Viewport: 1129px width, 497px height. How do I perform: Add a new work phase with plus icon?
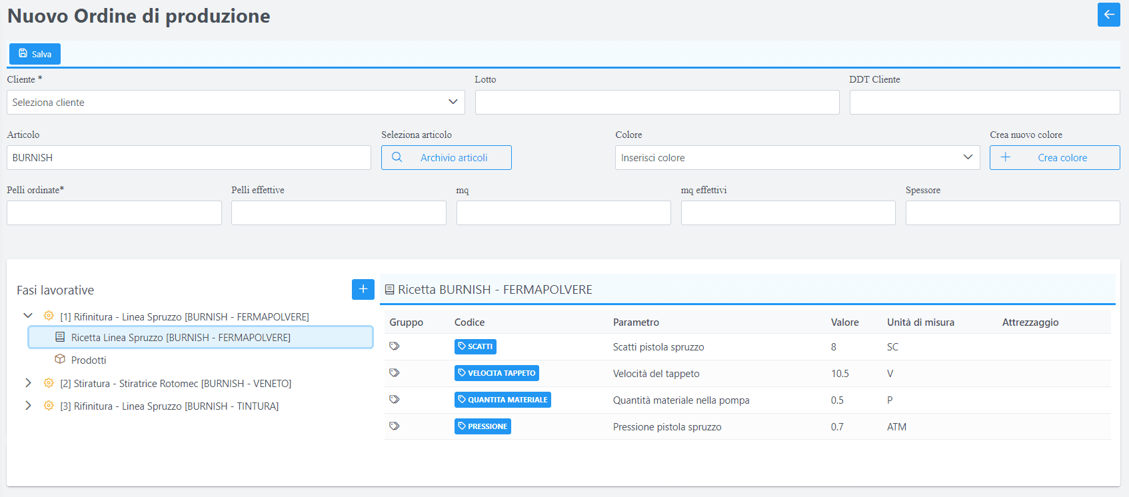click(x=363, y=289)
